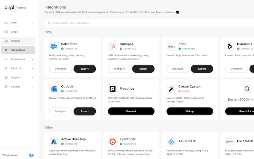Expand the Accessories menu chevron
Viewport: 254px width, 159px height.
pyautogui.click(x=32, y=59)
